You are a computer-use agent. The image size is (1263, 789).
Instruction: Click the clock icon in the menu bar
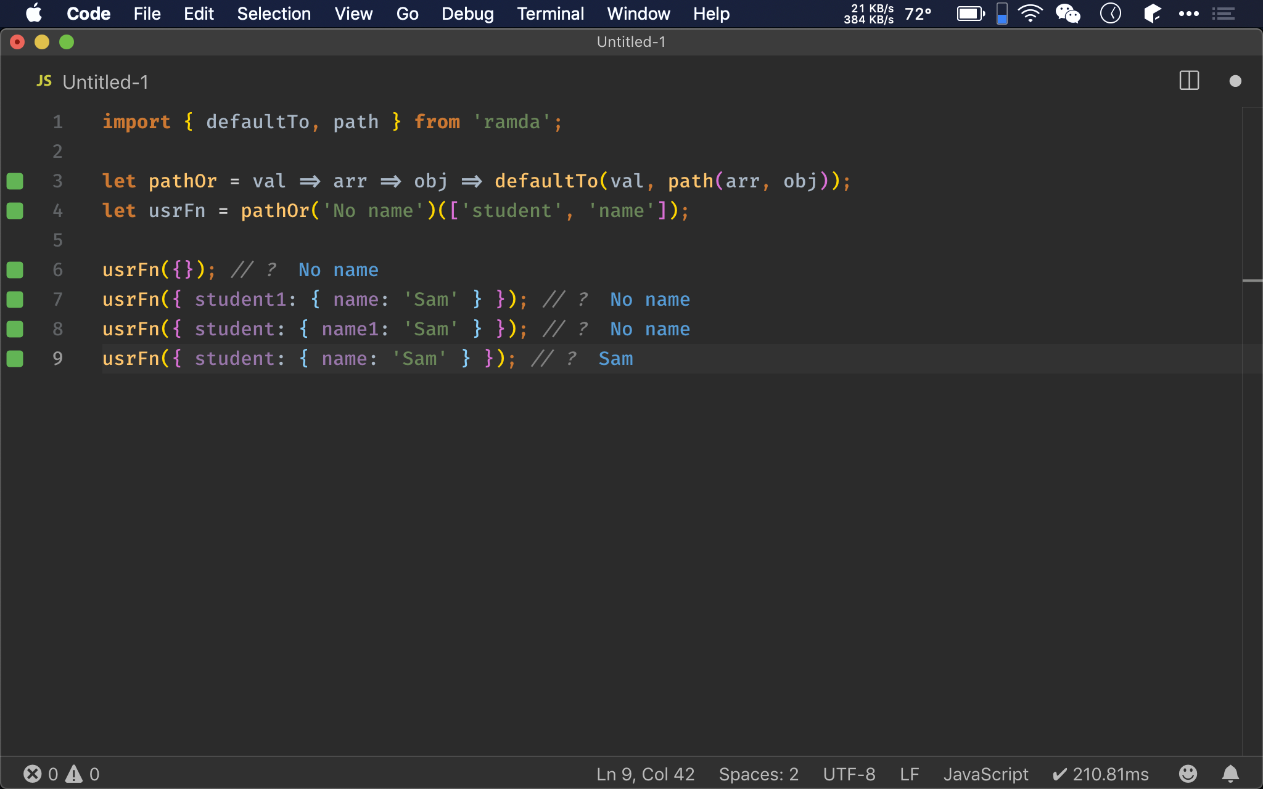[x=1111, y=13]
